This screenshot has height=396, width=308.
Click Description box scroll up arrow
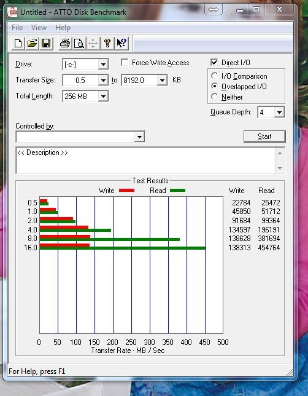(x=280, y=153)
